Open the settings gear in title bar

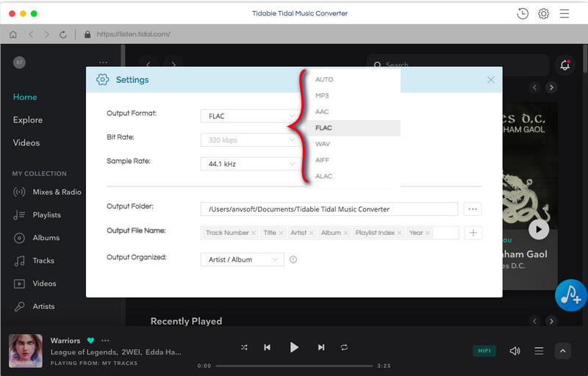tap(543, 14)
